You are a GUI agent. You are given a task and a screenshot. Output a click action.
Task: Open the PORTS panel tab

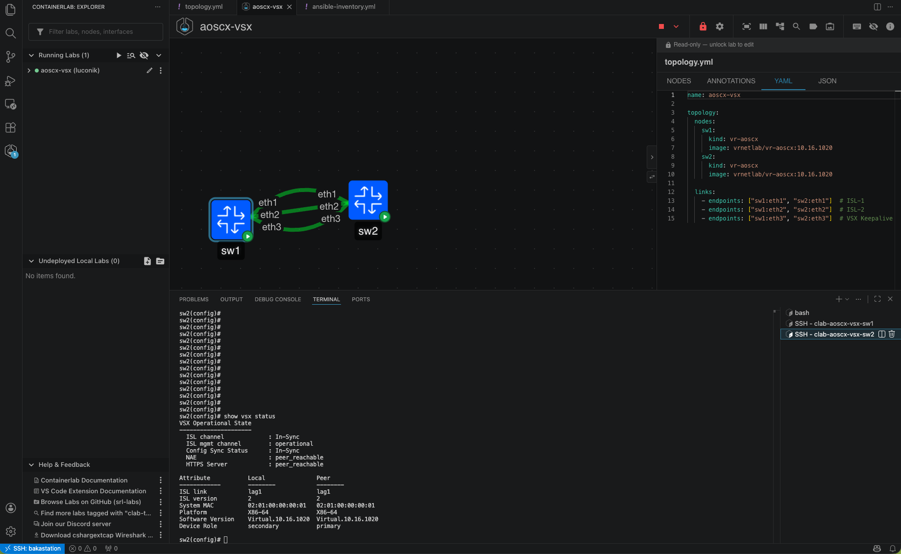361,299
